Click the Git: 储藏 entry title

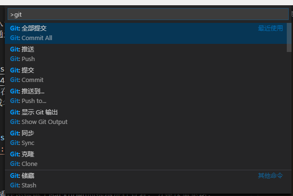click(x=22, y=175)
